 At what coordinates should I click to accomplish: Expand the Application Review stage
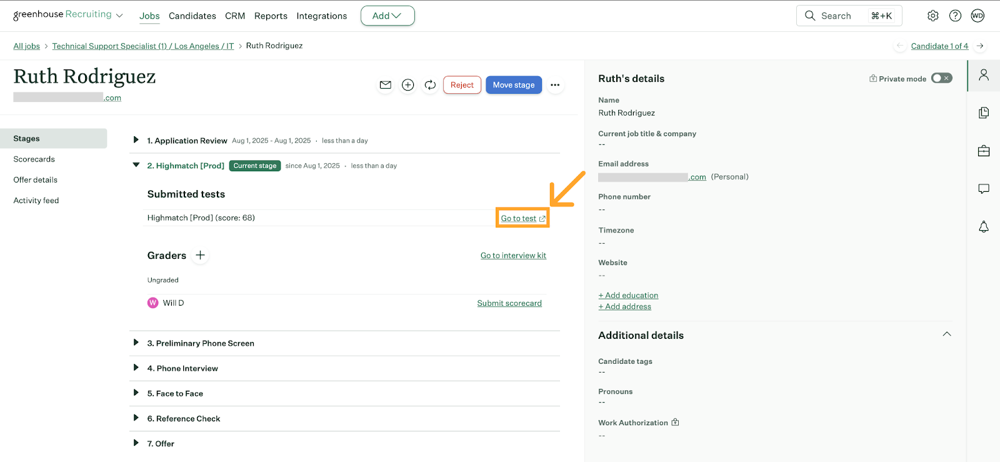pos(136,140)
